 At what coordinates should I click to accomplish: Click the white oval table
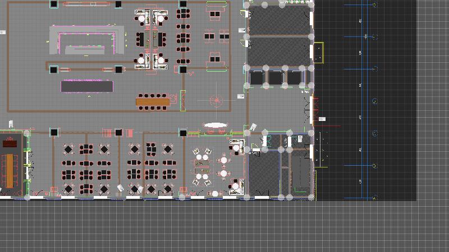click(215, 125)
